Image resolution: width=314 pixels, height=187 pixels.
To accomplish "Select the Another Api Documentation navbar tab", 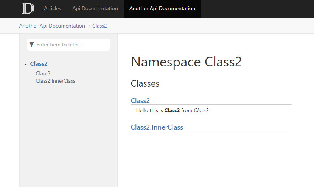I will point(162,8).
